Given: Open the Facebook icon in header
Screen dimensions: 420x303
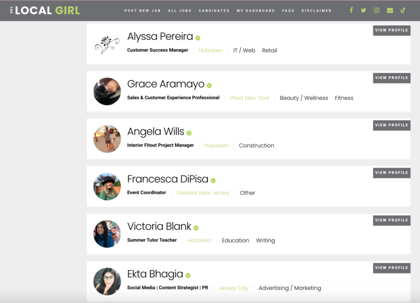Looking at the screenshot, I should pyautogui.click(x=351, y=11).
